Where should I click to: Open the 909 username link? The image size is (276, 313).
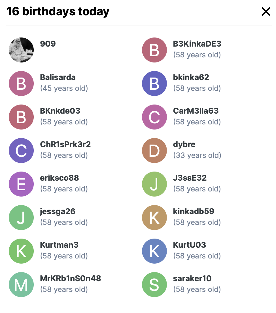(48, 44)
